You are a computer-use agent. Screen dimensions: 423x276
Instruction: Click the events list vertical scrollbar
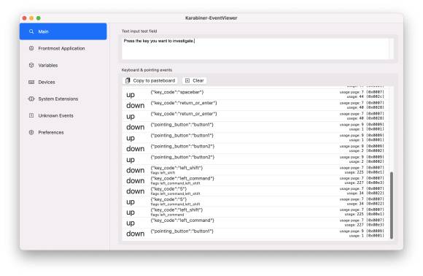click(392, 204)
